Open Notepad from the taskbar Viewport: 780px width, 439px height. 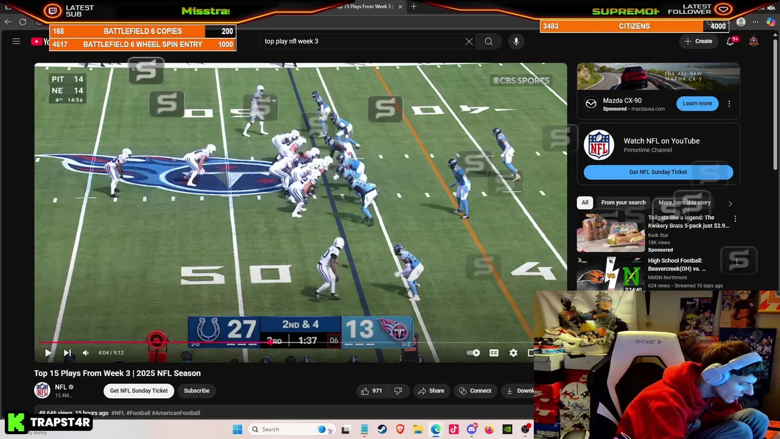click(364, 429)
